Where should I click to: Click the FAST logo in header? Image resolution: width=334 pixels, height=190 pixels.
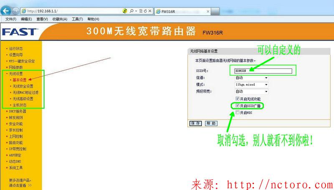[20, 32]
